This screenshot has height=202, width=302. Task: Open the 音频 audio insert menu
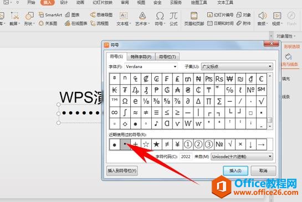pyautogui.click(x=262, y=19)
